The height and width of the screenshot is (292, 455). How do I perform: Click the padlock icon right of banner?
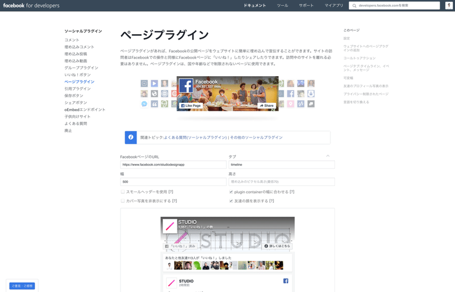pos(311,94)
